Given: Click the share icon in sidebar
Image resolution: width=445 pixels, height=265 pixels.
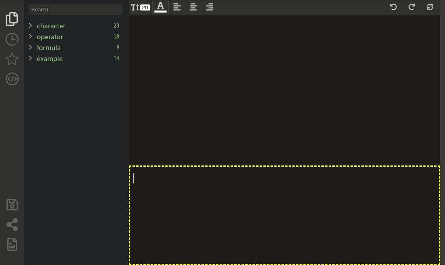Looking at the screenshot, I should [x=12, y=225].
